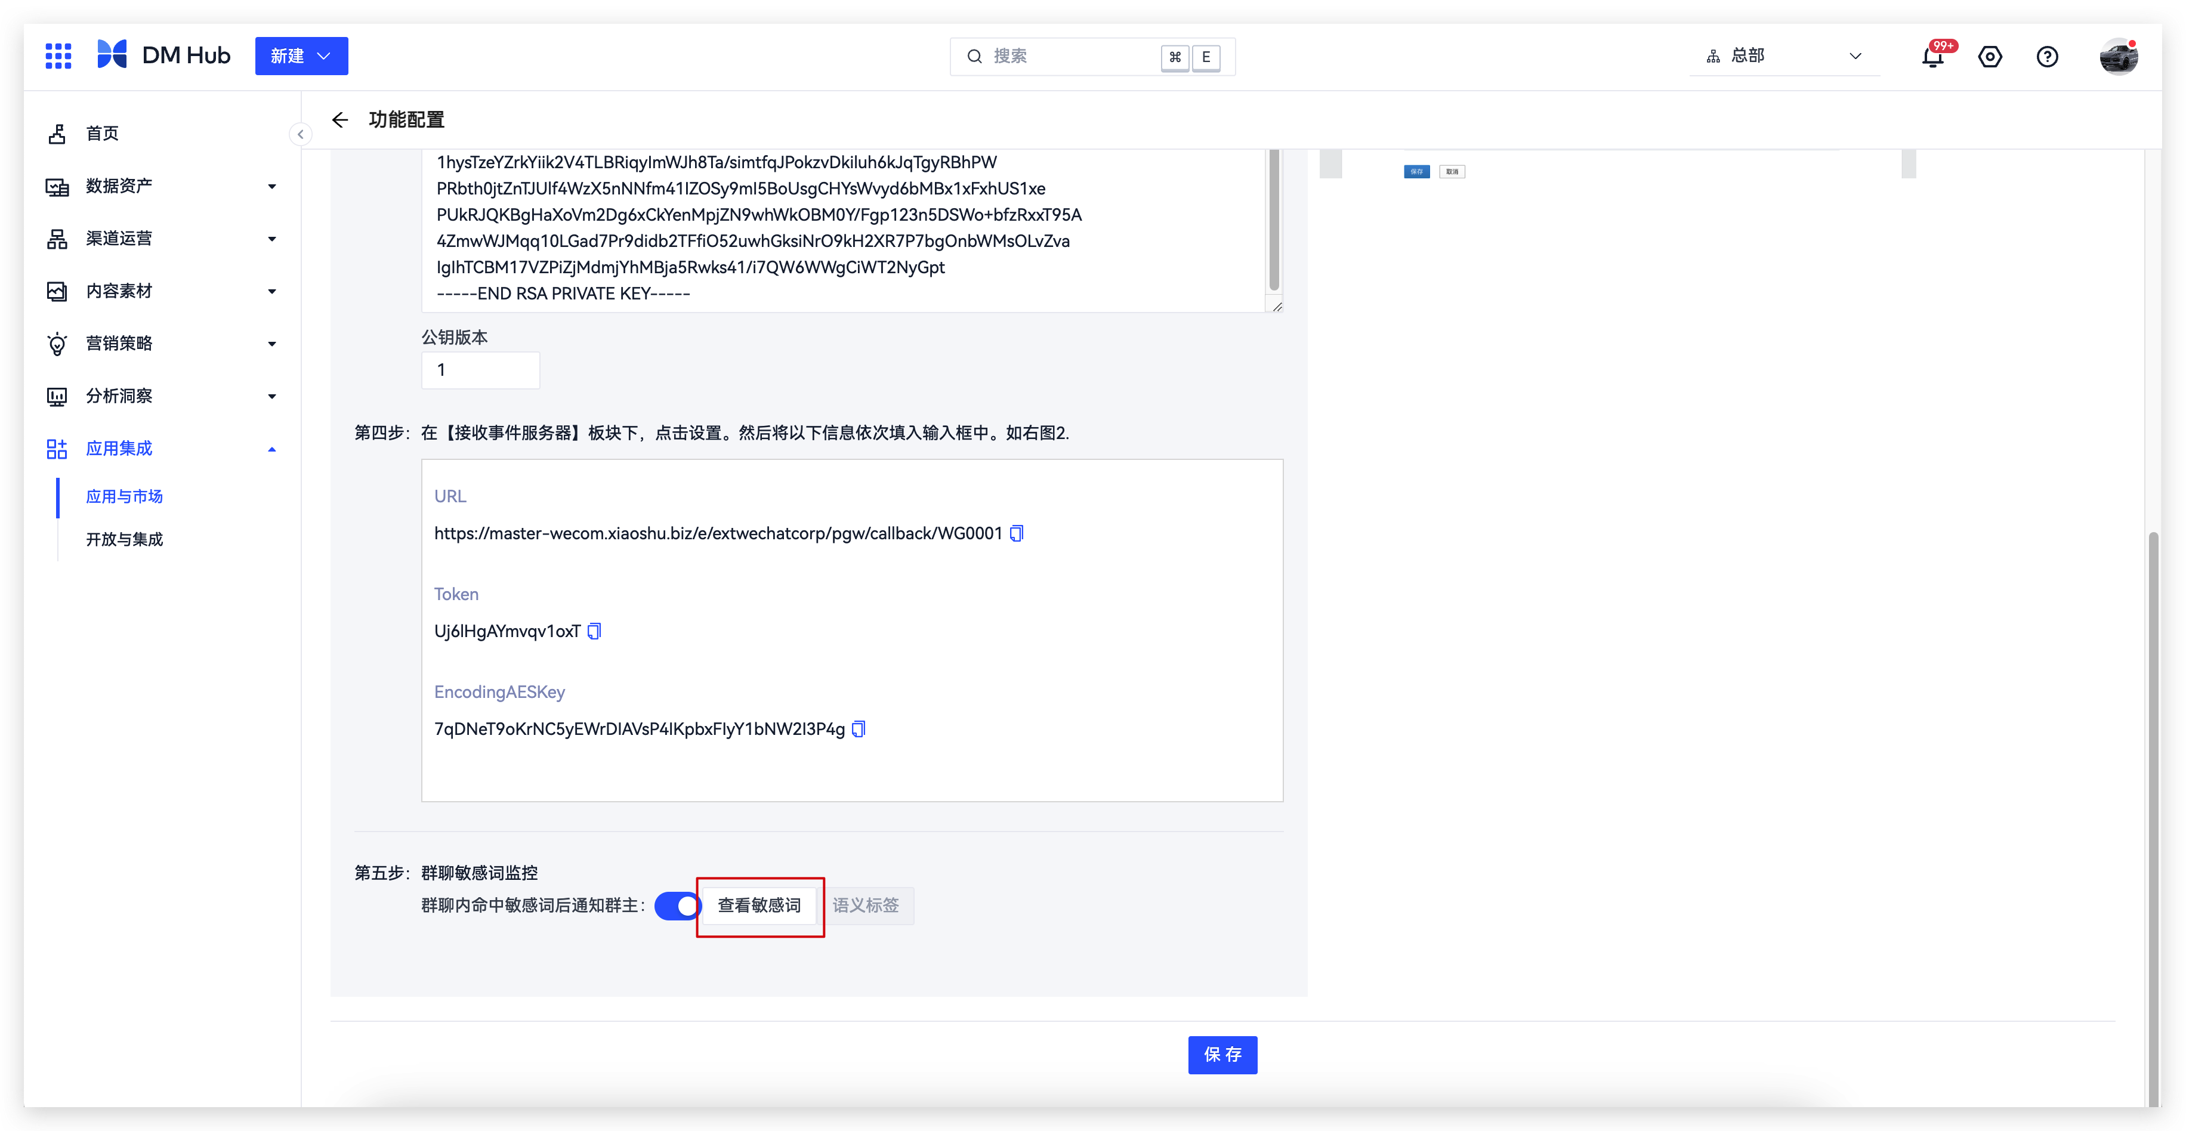Expand 渠道运营 sidebar menu

(x=161, y=239)
